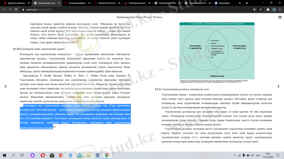Open the browser extensions puzzle icon
This screenshot has height=159, width=284.
(x=268, y=10)
